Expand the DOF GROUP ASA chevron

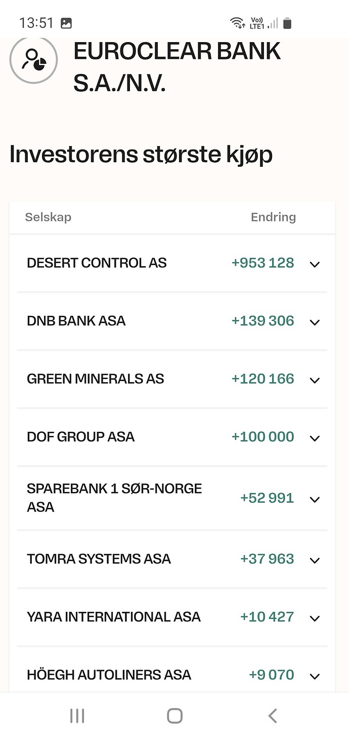[x=315, y=438]
